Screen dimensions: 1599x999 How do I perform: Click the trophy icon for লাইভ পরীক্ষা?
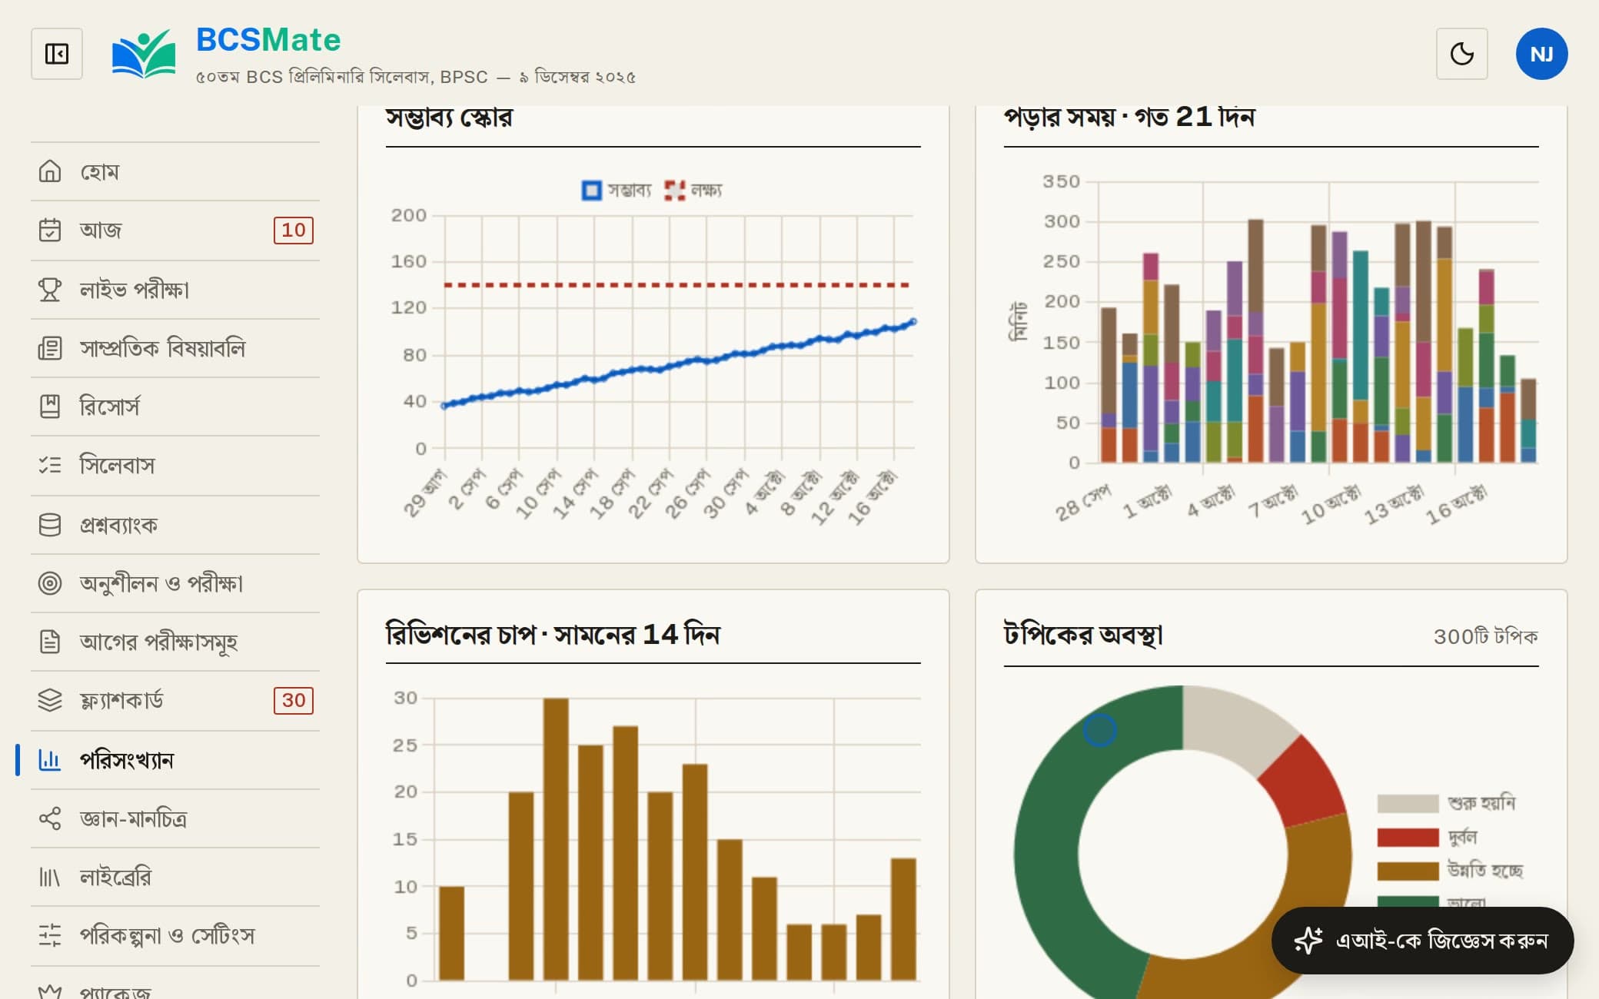point(50,289)
